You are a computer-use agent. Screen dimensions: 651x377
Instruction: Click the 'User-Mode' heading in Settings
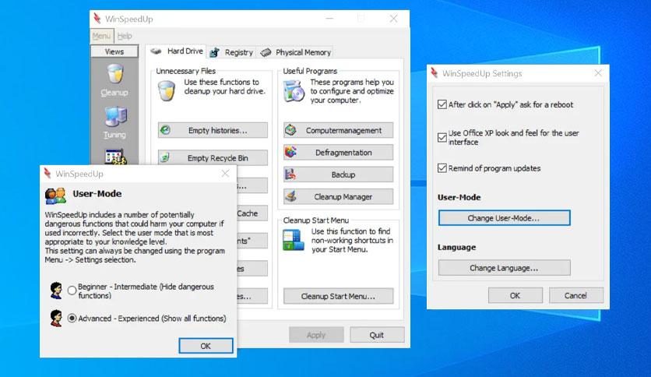(x=459, y=197)
